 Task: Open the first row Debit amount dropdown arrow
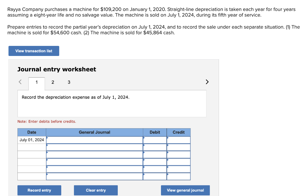coord(144,138)
